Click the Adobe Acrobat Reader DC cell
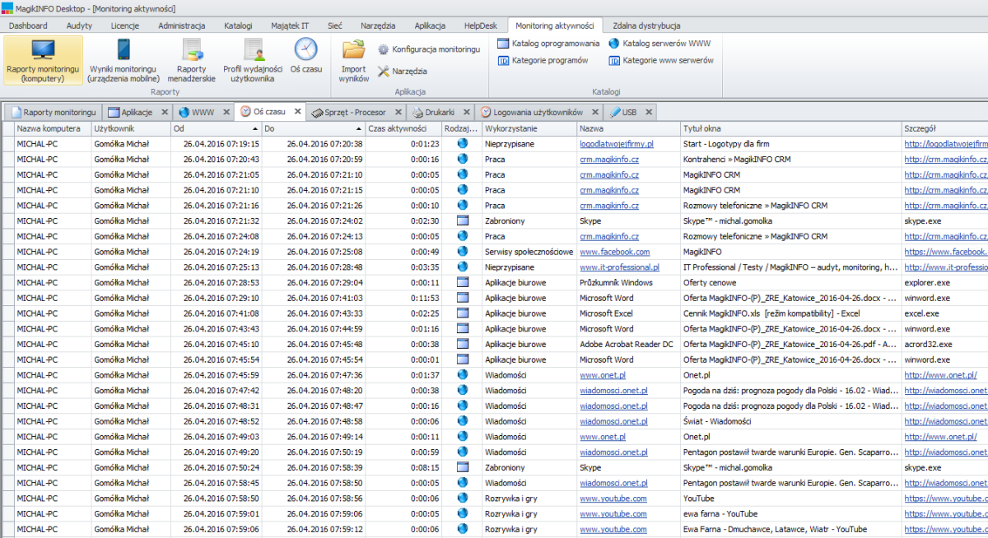 click(628, 344)
